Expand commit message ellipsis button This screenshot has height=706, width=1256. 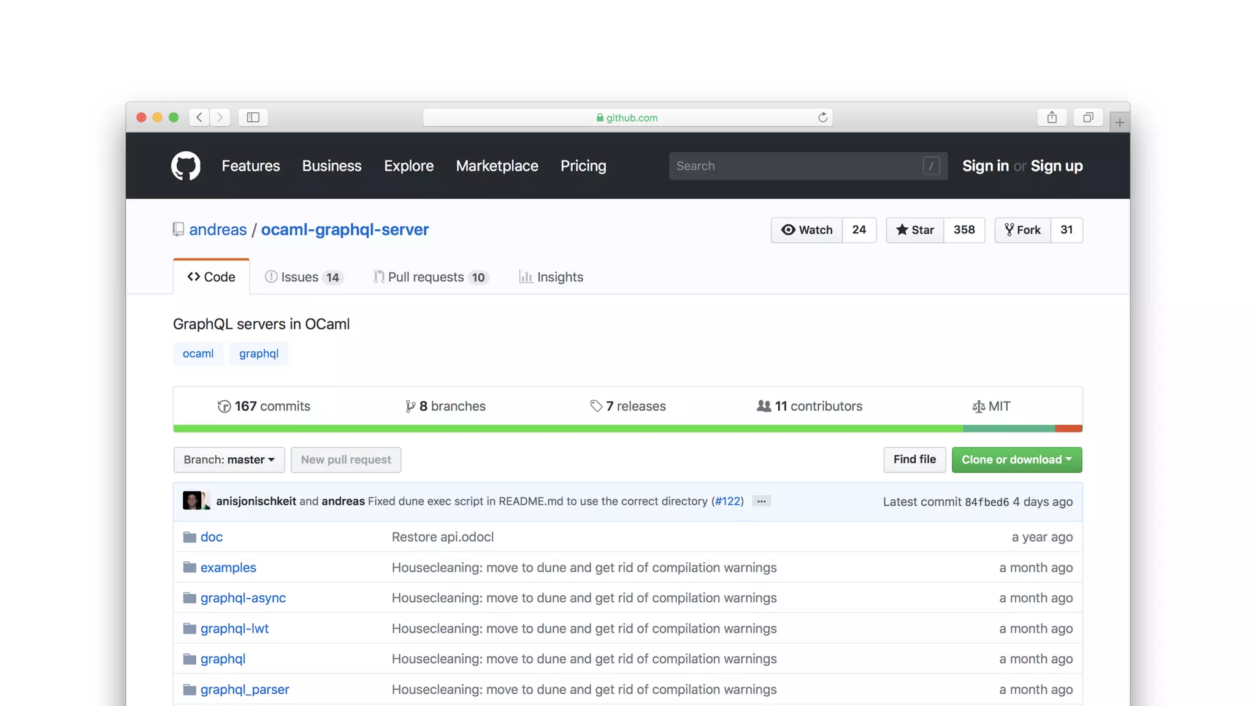761,501
